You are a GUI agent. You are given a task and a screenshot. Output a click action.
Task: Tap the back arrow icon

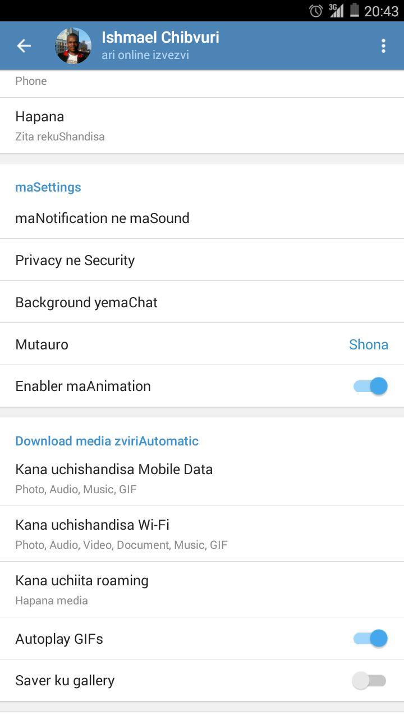click(24, 46)
